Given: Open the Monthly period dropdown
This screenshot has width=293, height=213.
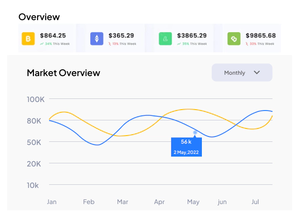Looking at the screenshot, I should pyautogui.click(x=242, y=72).
